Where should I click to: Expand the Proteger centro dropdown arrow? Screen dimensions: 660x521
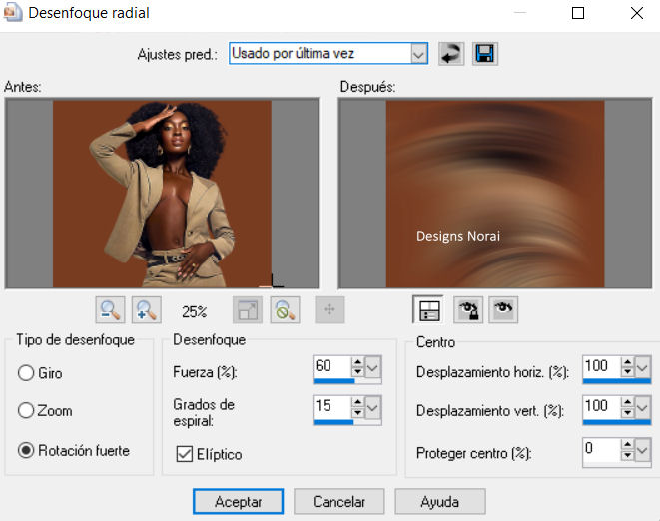pos(642,450)
